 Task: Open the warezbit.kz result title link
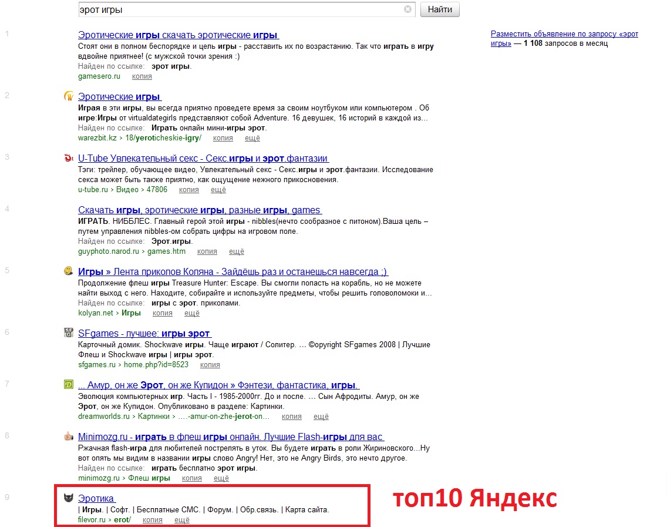120,96
